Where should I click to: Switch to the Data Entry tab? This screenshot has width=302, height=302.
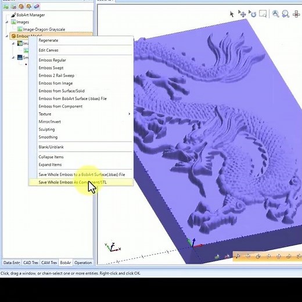12,263
